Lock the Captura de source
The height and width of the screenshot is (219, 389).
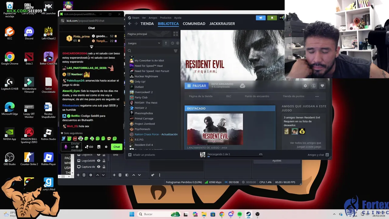click(x=104, y=167)
